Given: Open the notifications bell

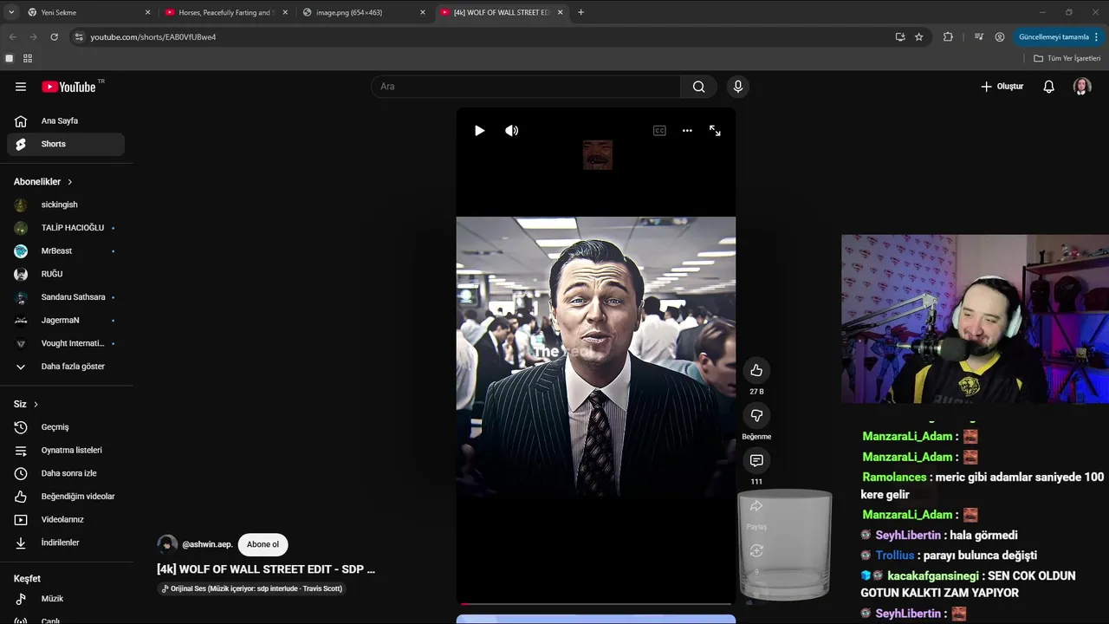Looking at the screenshot, I should pos(1048,87).
